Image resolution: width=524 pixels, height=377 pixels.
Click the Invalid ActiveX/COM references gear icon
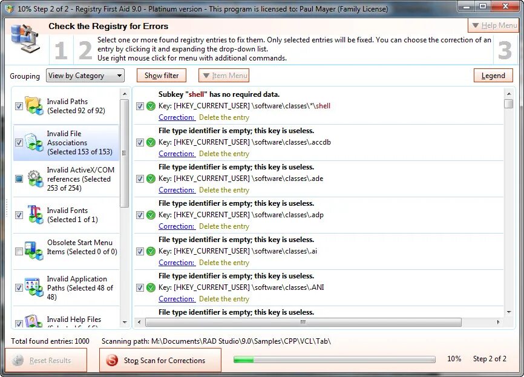34,179
